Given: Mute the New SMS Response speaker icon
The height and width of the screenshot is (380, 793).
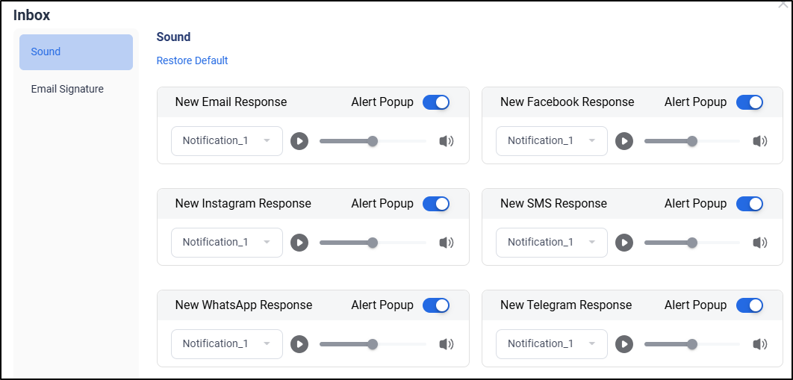Looking at the screenshot, I should [x=760, y=243].
